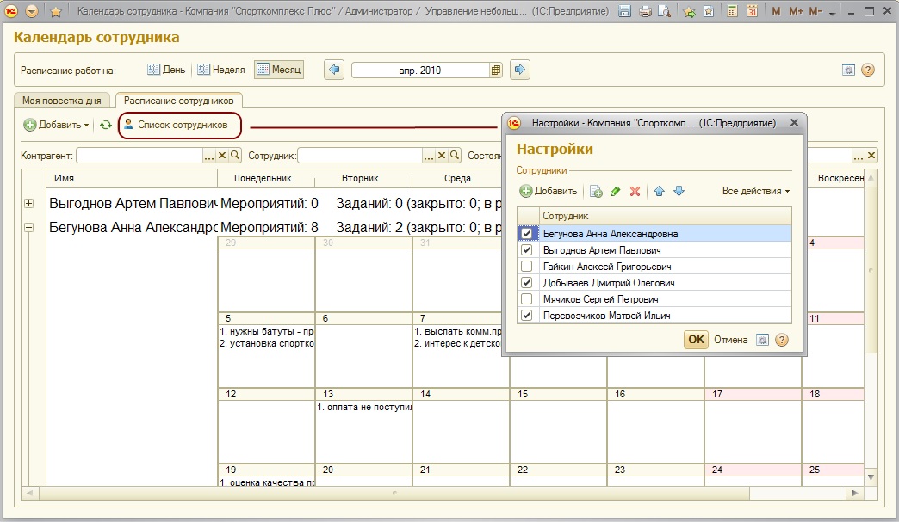Switch schedule view to Неделя
Screen dimensions: 899x522
(x=221, y=70)
